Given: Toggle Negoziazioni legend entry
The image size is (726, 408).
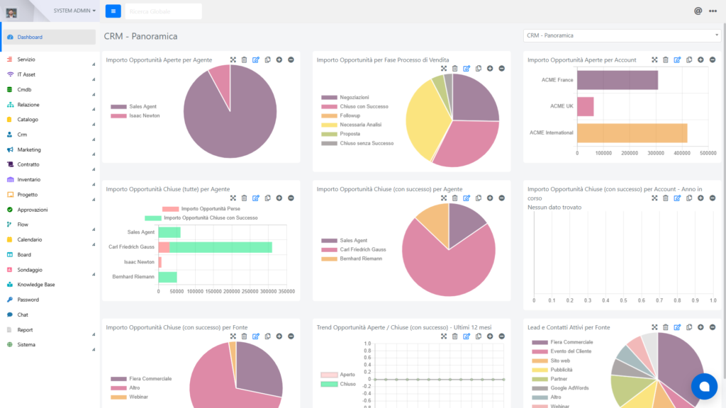Looking at the screenshot, I should coord(345,97).
